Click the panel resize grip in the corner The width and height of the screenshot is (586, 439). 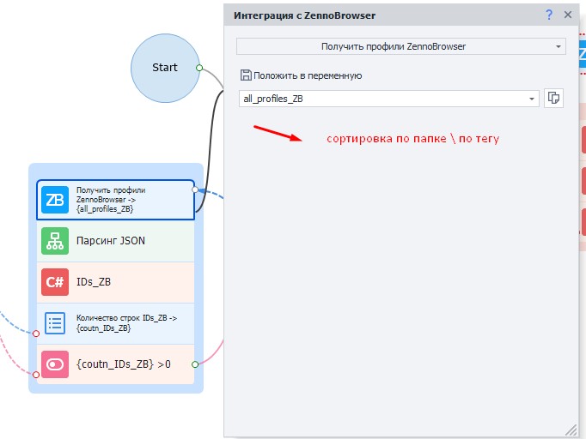coord(571,430)
